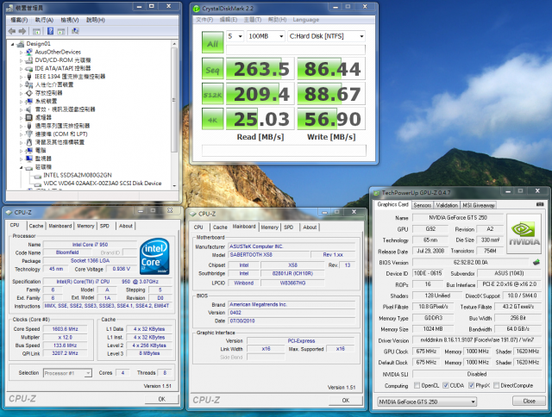The image size is (552, 417).
Task: Click OK in the left CPU-Z window
Action: (x=161, y=399)
